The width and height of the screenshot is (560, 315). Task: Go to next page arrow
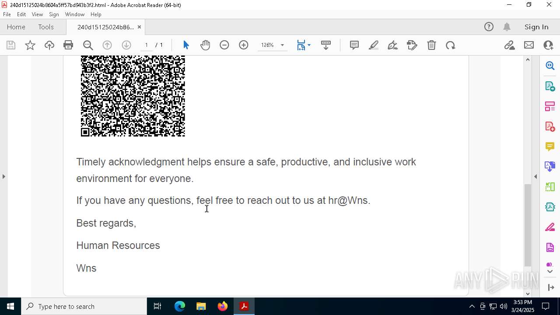point(126,45)
